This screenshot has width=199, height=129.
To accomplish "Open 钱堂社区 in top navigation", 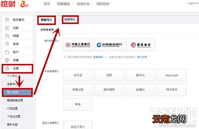I will coord(83,4).
